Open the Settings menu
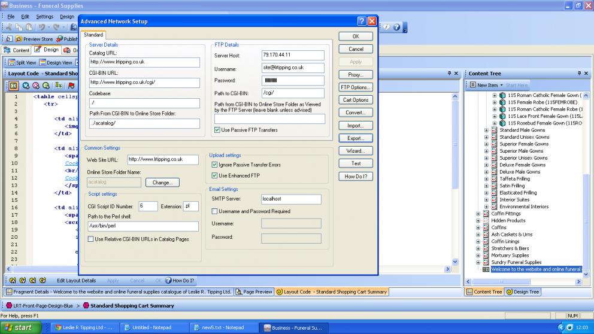Viewport: 594px width, 334px height. [44, 16]
